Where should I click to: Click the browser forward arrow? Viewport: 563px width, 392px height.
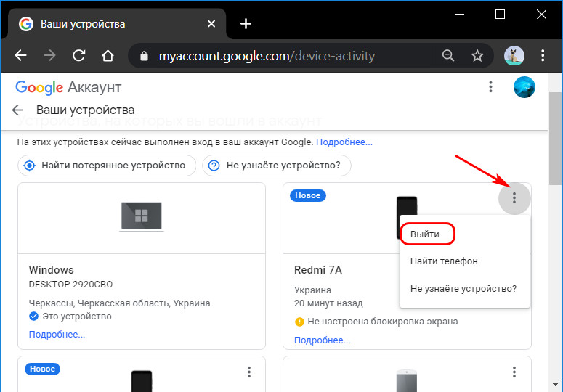(x=49, y=56)
